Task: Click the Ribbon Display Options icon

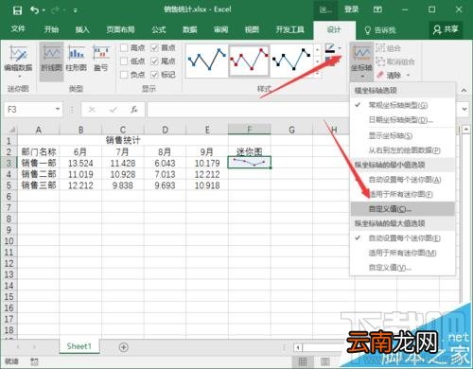Action: tap(377, 9)
